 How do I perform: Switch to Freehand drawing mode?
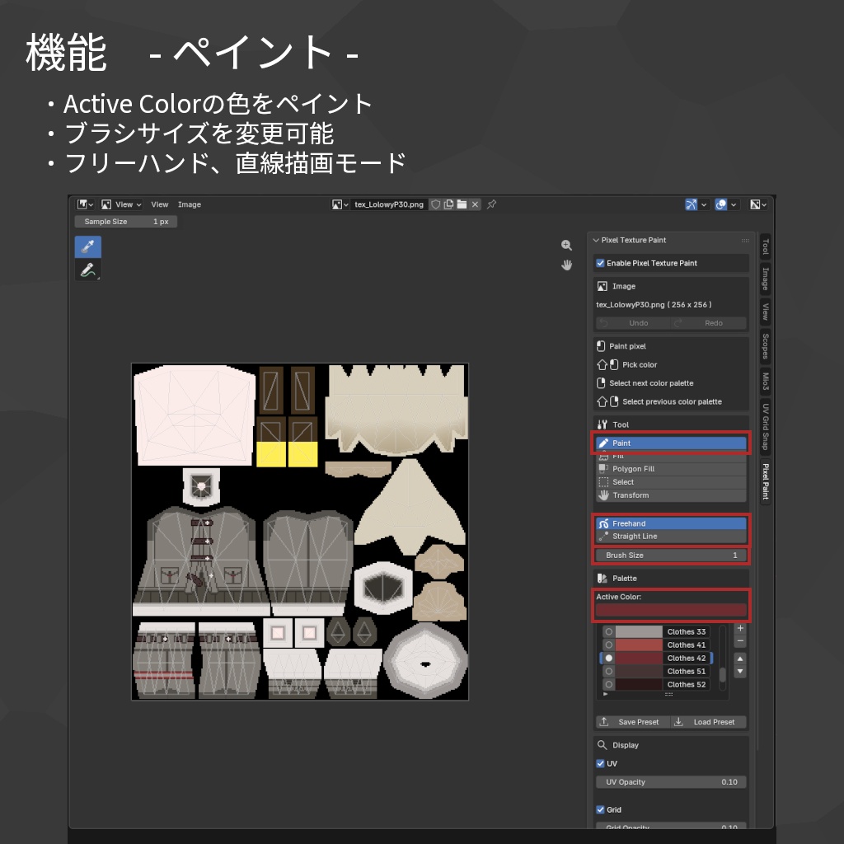point(671,523)
